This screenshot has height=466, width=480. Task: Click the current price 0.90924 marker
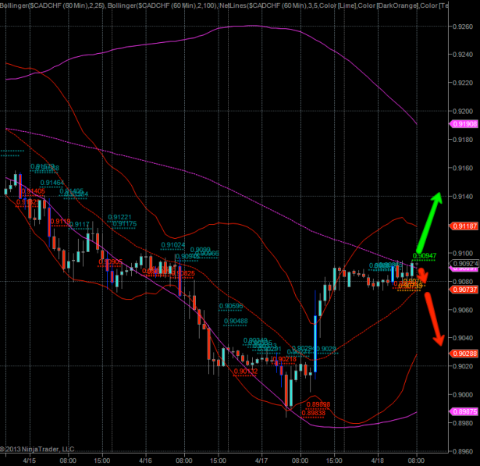(464, 263)
